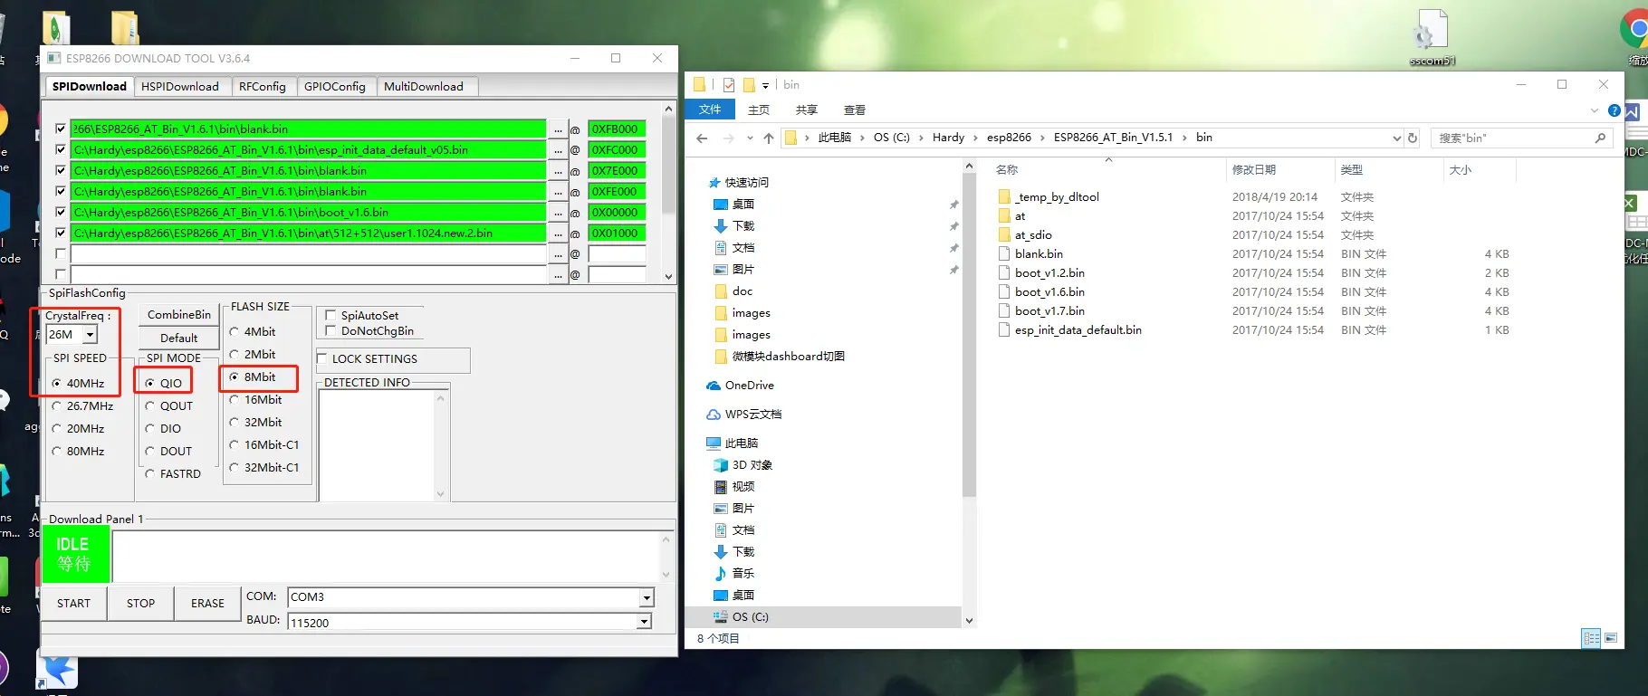Image resolution: width=1648 pixels, height=696 pixels.
Task: Switch to HSPIDownload tab
Action: tap(180, 87)
